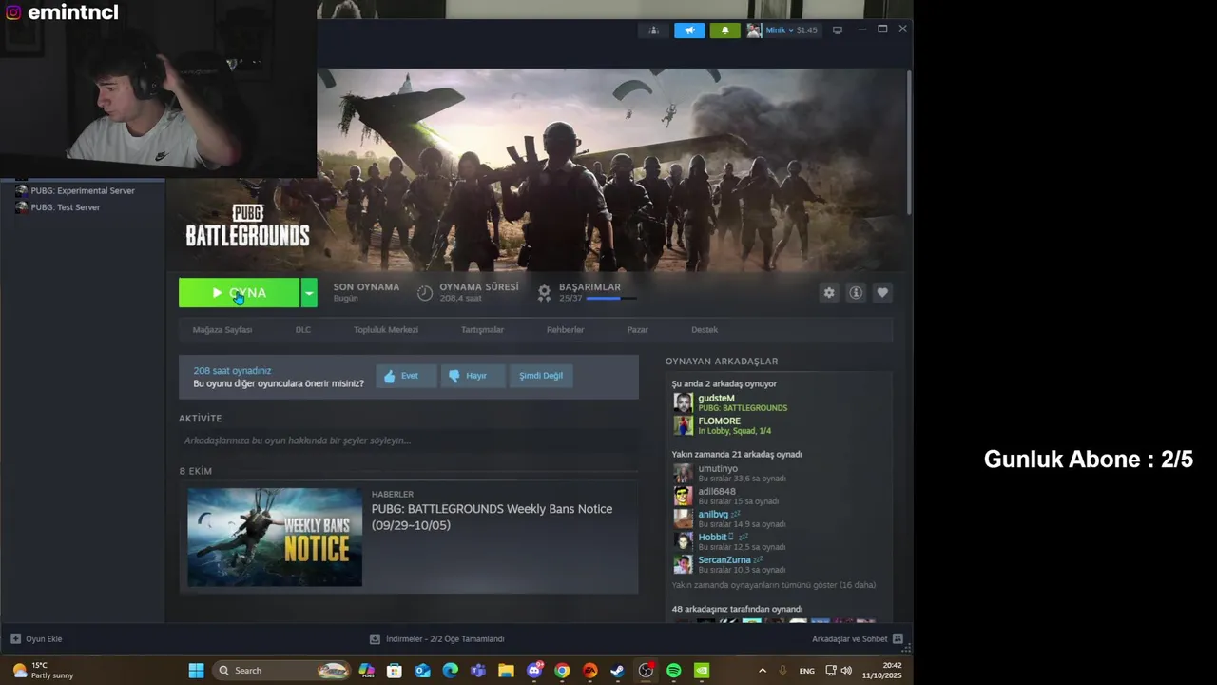Click the Minik profile avatar
Viewport: 1217px width, 685px height.
pos(754,30)
